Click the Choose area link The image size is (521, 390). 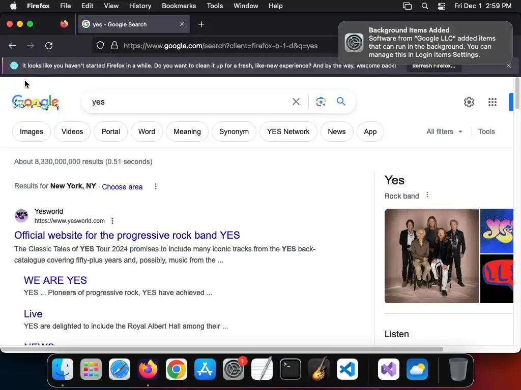(x=122, y=187)
